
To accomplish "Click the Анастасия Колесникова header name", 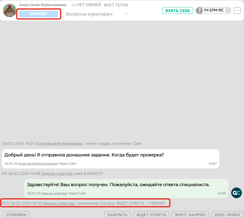I will 43,5.
